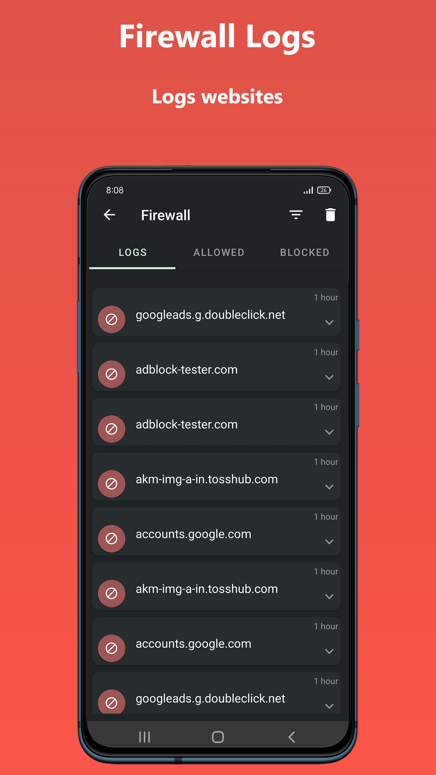
Task: Tap Android recent apps navigation button
Action: pyautogui.click(x=145, y=737)
